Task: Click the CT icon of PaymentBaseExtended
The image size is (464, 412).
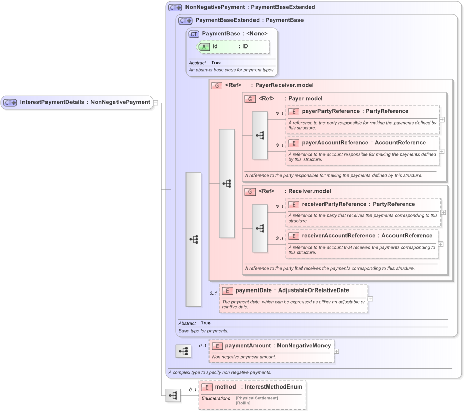Action: pyautogui.click(x=185, y=21)
